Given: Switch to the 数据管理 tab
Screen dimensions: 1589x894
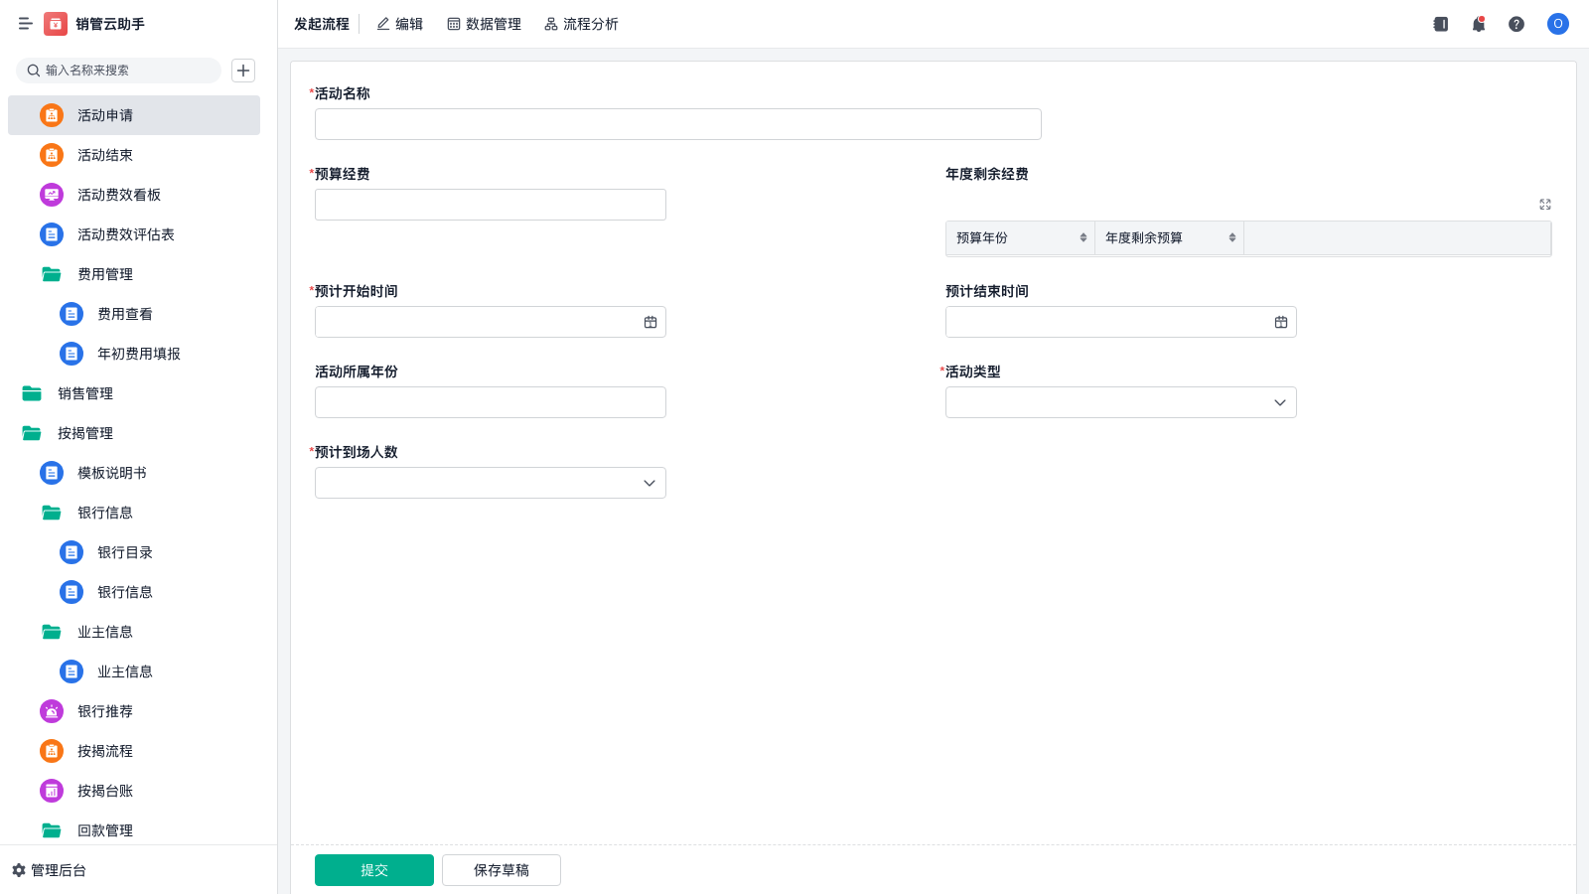Looking at the screenshot, I should point(484,24).
